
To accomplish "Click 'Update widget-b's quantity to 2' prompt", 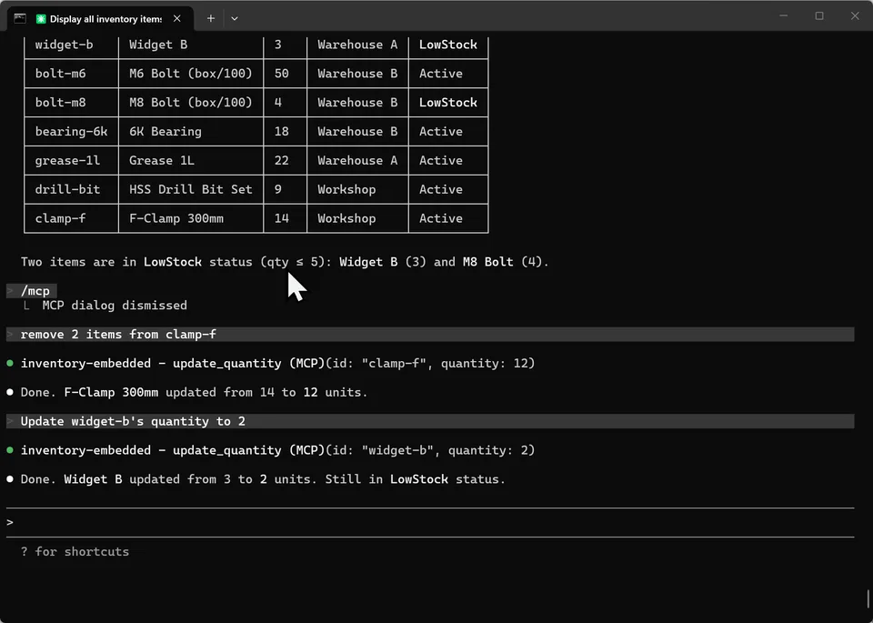I will [430, 421].
